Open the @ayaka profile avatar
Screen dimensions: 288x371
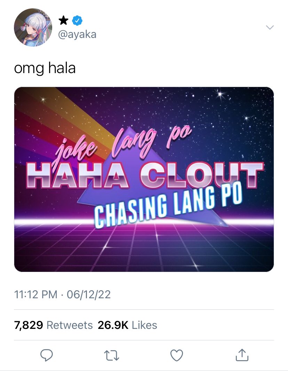coord(33,27)
